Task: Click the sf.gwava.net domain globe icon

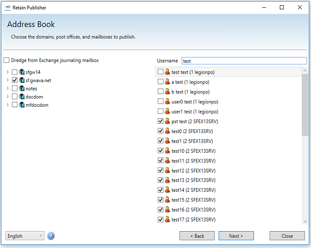Action: click(x=22, y=80)
